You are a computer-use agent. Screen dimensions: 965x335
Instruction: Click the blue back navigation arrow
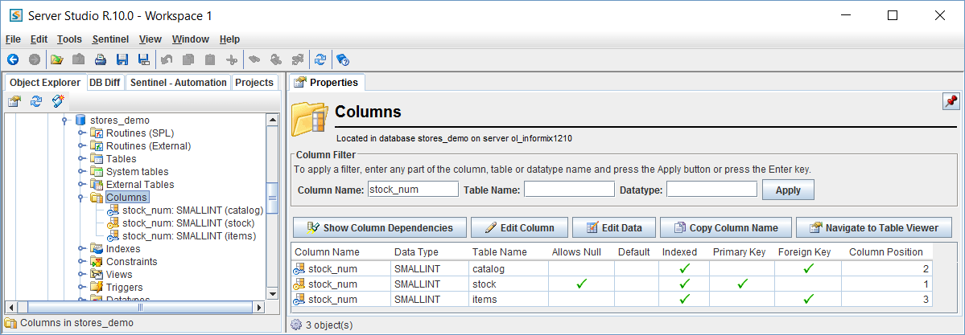click(x=13, y=59)
